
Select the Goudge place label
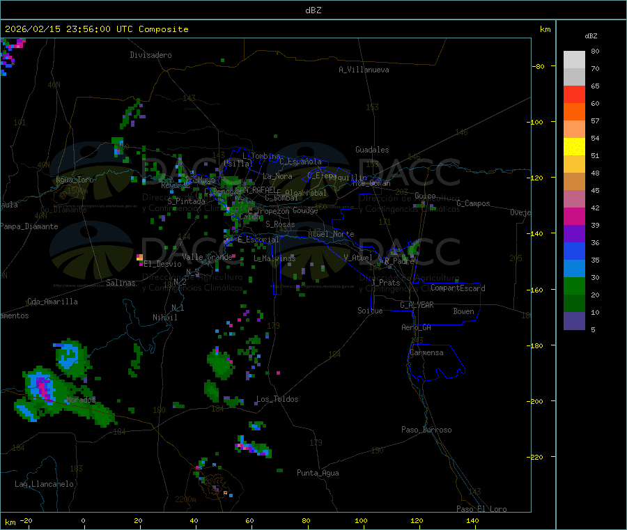click(305, 210)
